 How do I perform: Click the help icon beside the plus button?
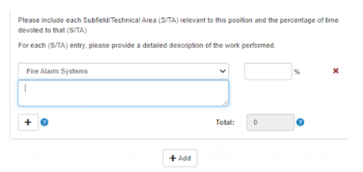click(x=45, y=123)
